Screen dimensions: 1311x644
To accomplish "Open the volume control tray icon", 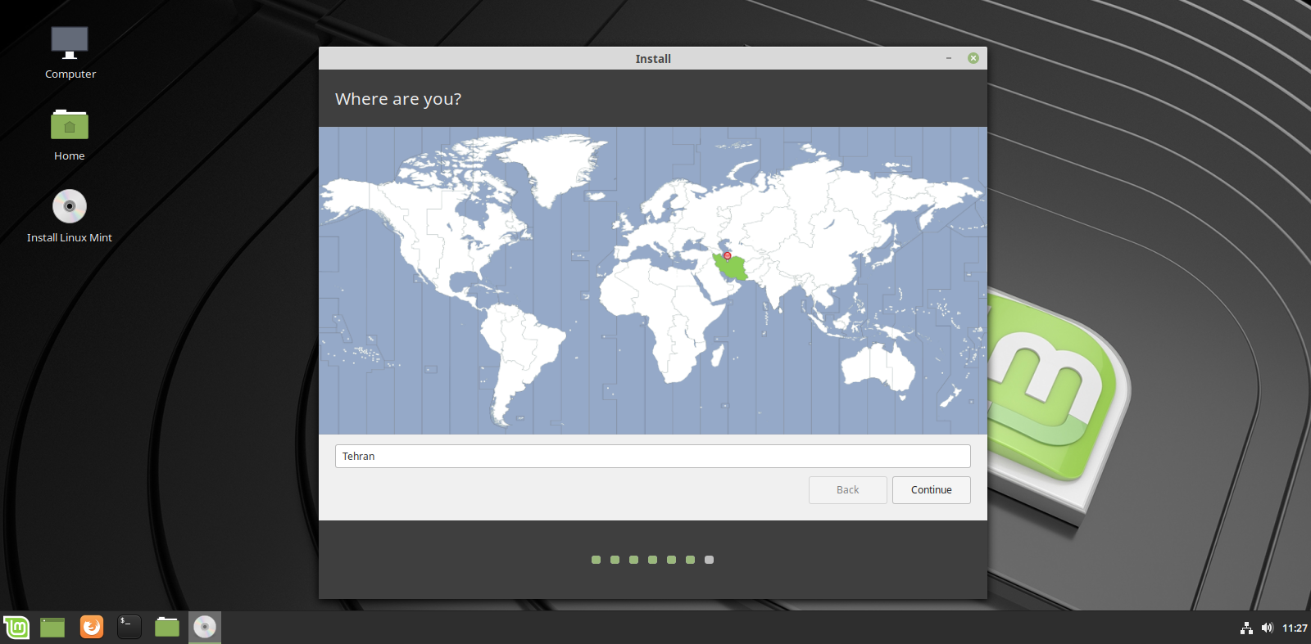I will pyautogui.click(x=1268, y=628).
